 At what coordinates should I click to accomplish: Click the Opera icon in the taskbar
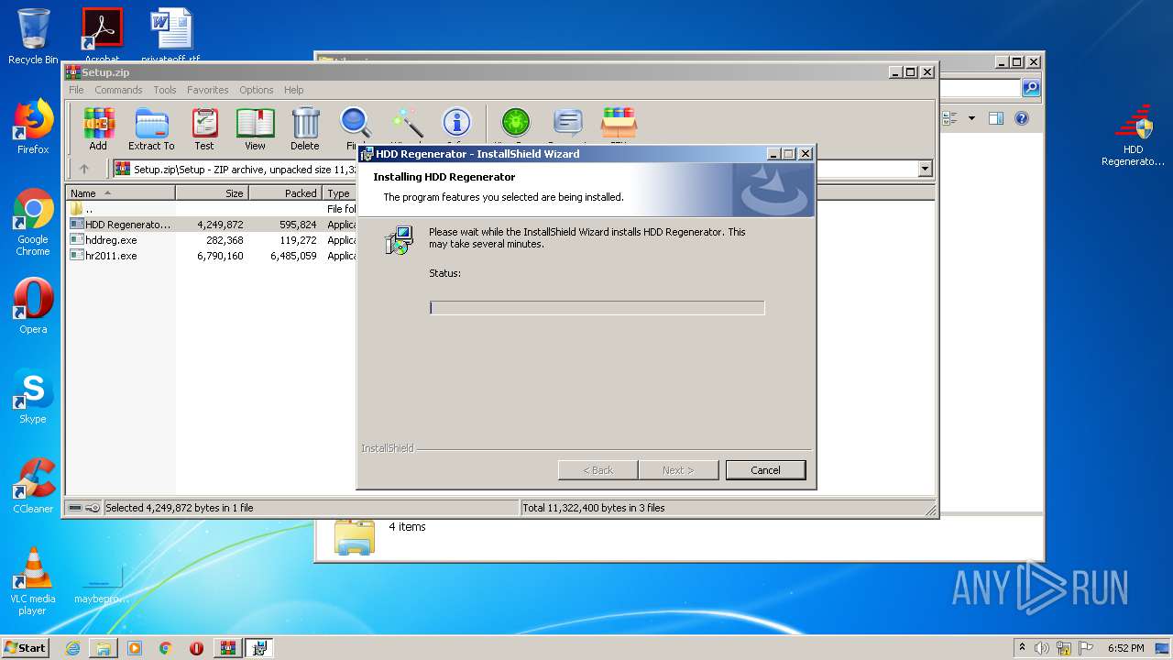point(196,648)
